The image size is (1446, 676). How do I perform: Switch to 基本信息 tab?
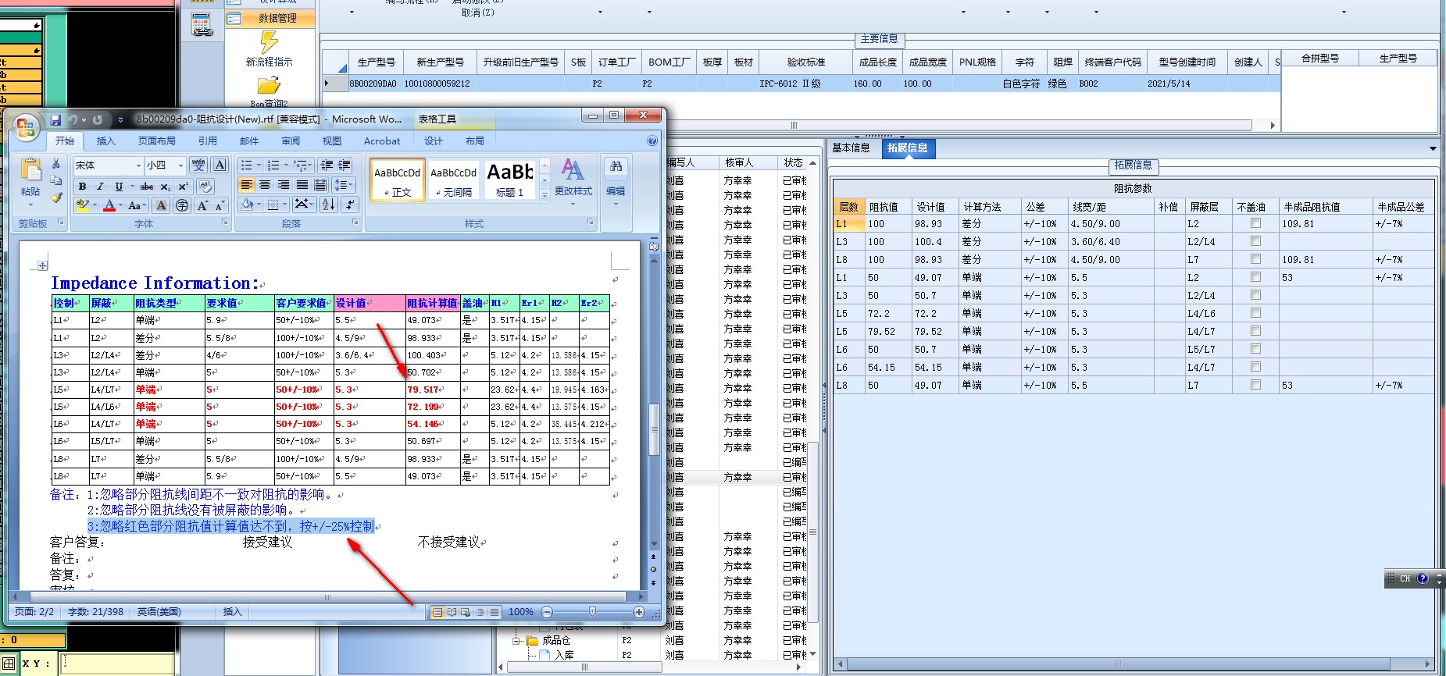[x=851, y=148]
